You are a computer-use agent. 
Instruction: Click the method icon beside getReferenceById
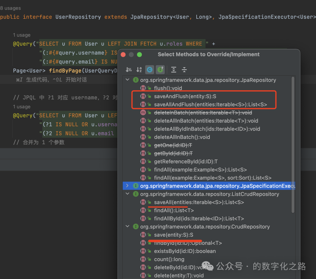click(x=143, y=162)
